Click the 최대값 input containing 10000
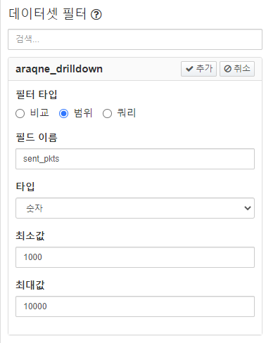The height and width of the screenshot is (343, 266). point(135,306)
